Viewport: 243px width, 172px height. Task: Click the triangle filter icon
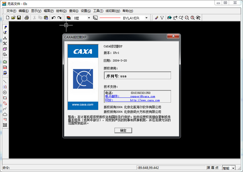tap(162, 18)
